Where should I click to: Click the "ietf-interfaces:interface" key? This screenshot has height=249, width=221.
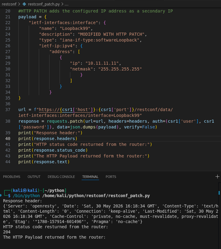(x=64, y=23)
